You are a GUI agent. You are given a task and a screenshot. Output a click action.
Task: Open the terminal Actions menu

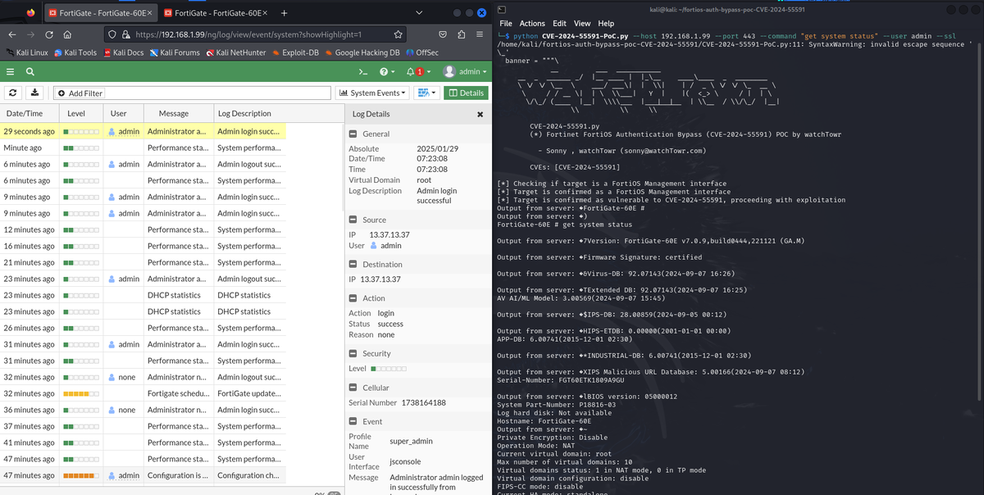pyautogui.click(x=532, y=24)
